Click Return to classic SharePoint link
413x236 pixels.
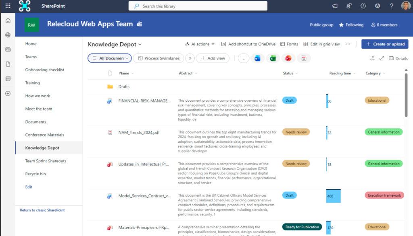[x=42, y=210]
